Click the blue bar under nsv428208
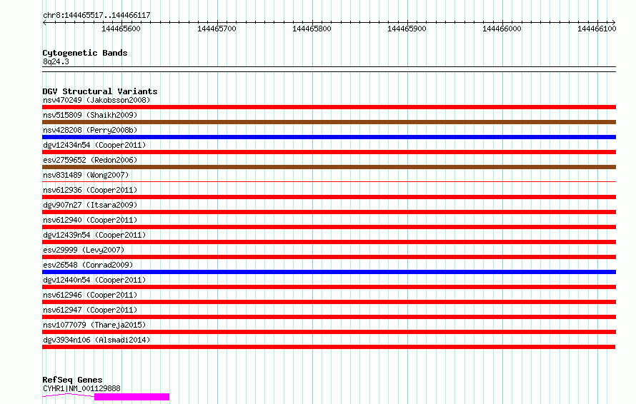Screen dimensions: 636x404 coord(329,137)
